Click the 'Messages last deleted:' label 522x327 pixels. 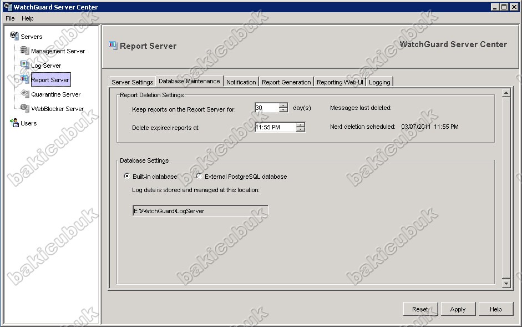pos(361,108)
